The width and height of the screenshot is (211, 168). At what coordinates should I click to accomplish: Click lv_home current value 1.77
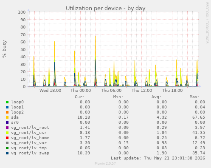click(x=85, y=138)
